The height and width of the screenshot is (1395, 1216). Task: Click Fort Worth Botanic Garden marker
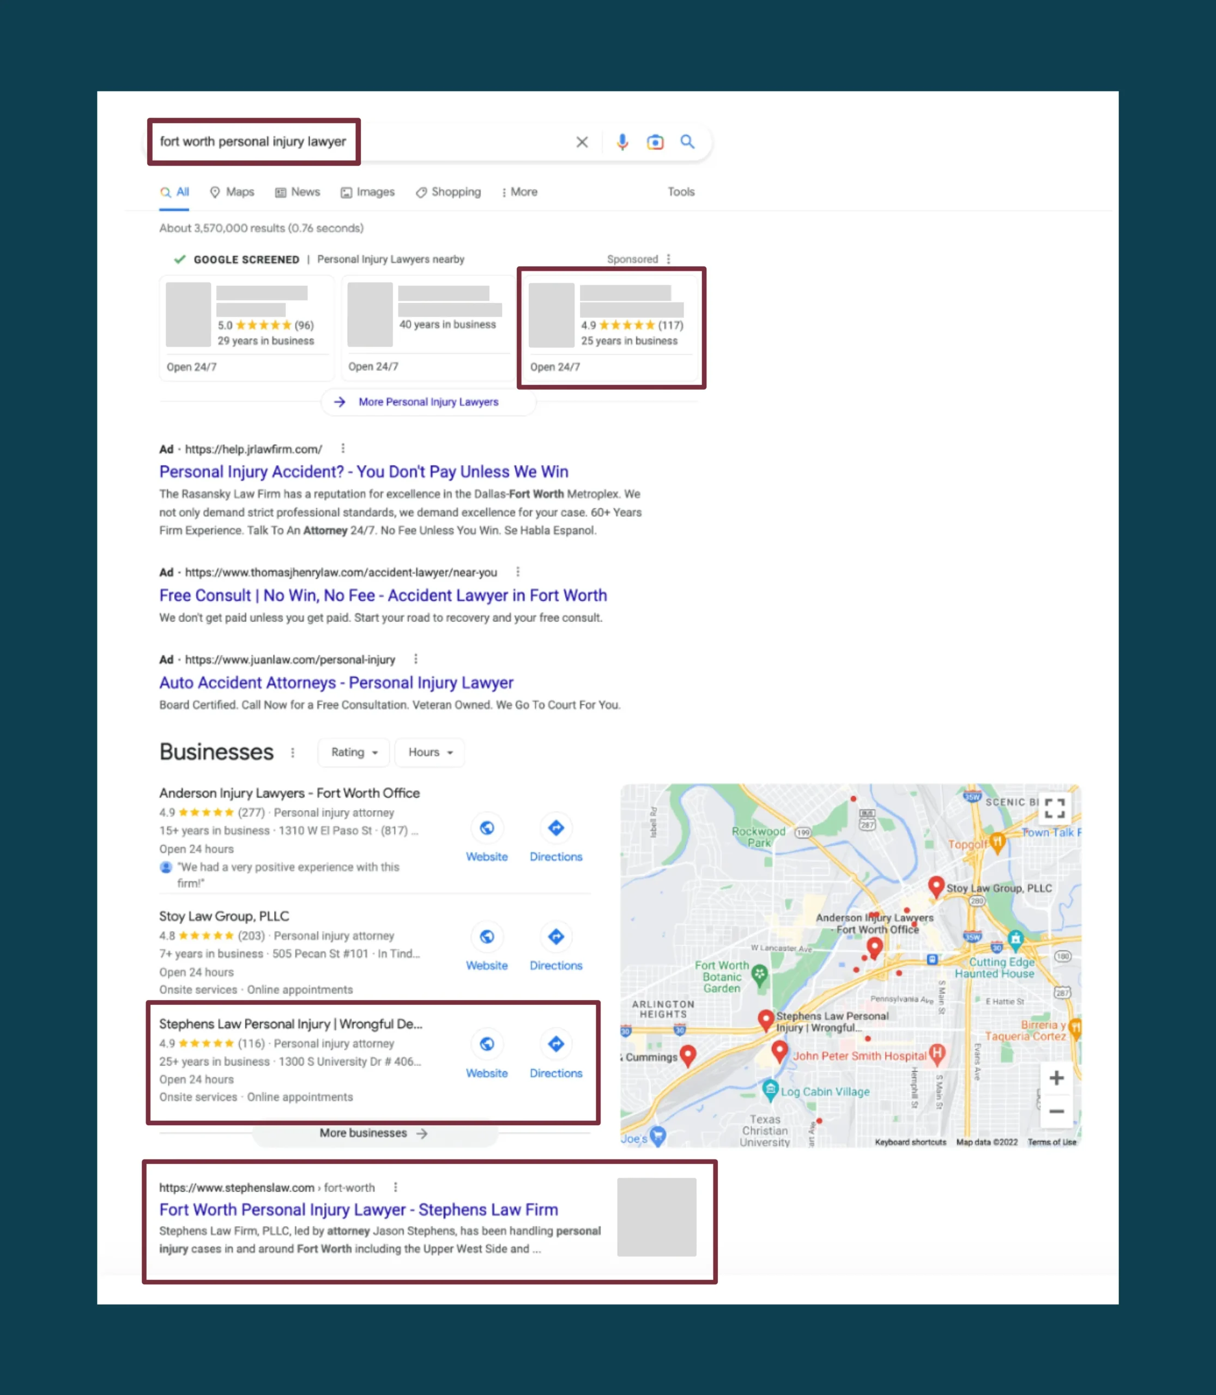click(759, 975)
